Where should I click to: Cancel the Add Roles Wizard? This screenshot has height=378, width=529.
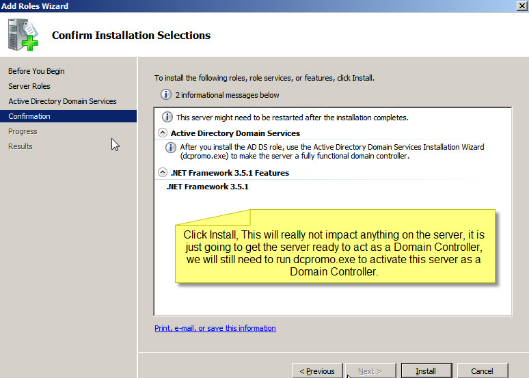(482, 371)
